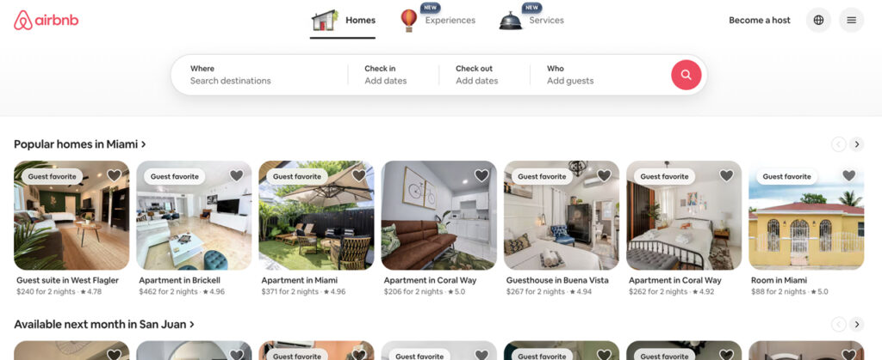Click Become a host link
The height and width of the screenshot is (360, 882).
tap(760, 20)
